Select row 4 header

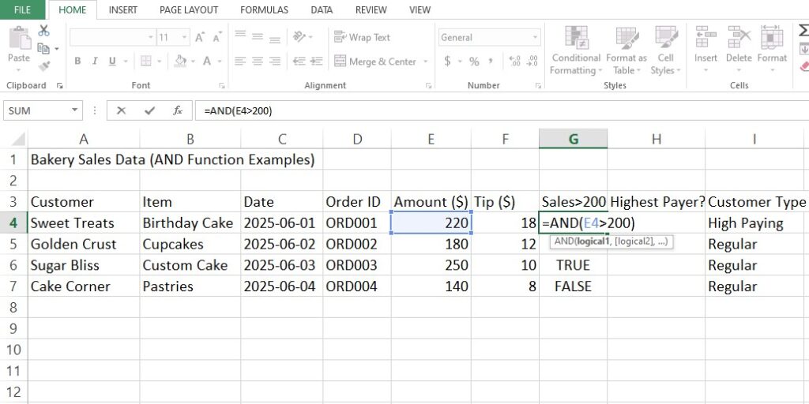pos(13,223)
